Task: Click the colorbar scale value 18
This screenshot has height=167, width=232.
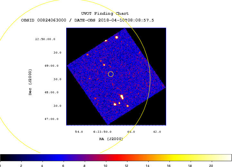Action: tap(190, 166)
